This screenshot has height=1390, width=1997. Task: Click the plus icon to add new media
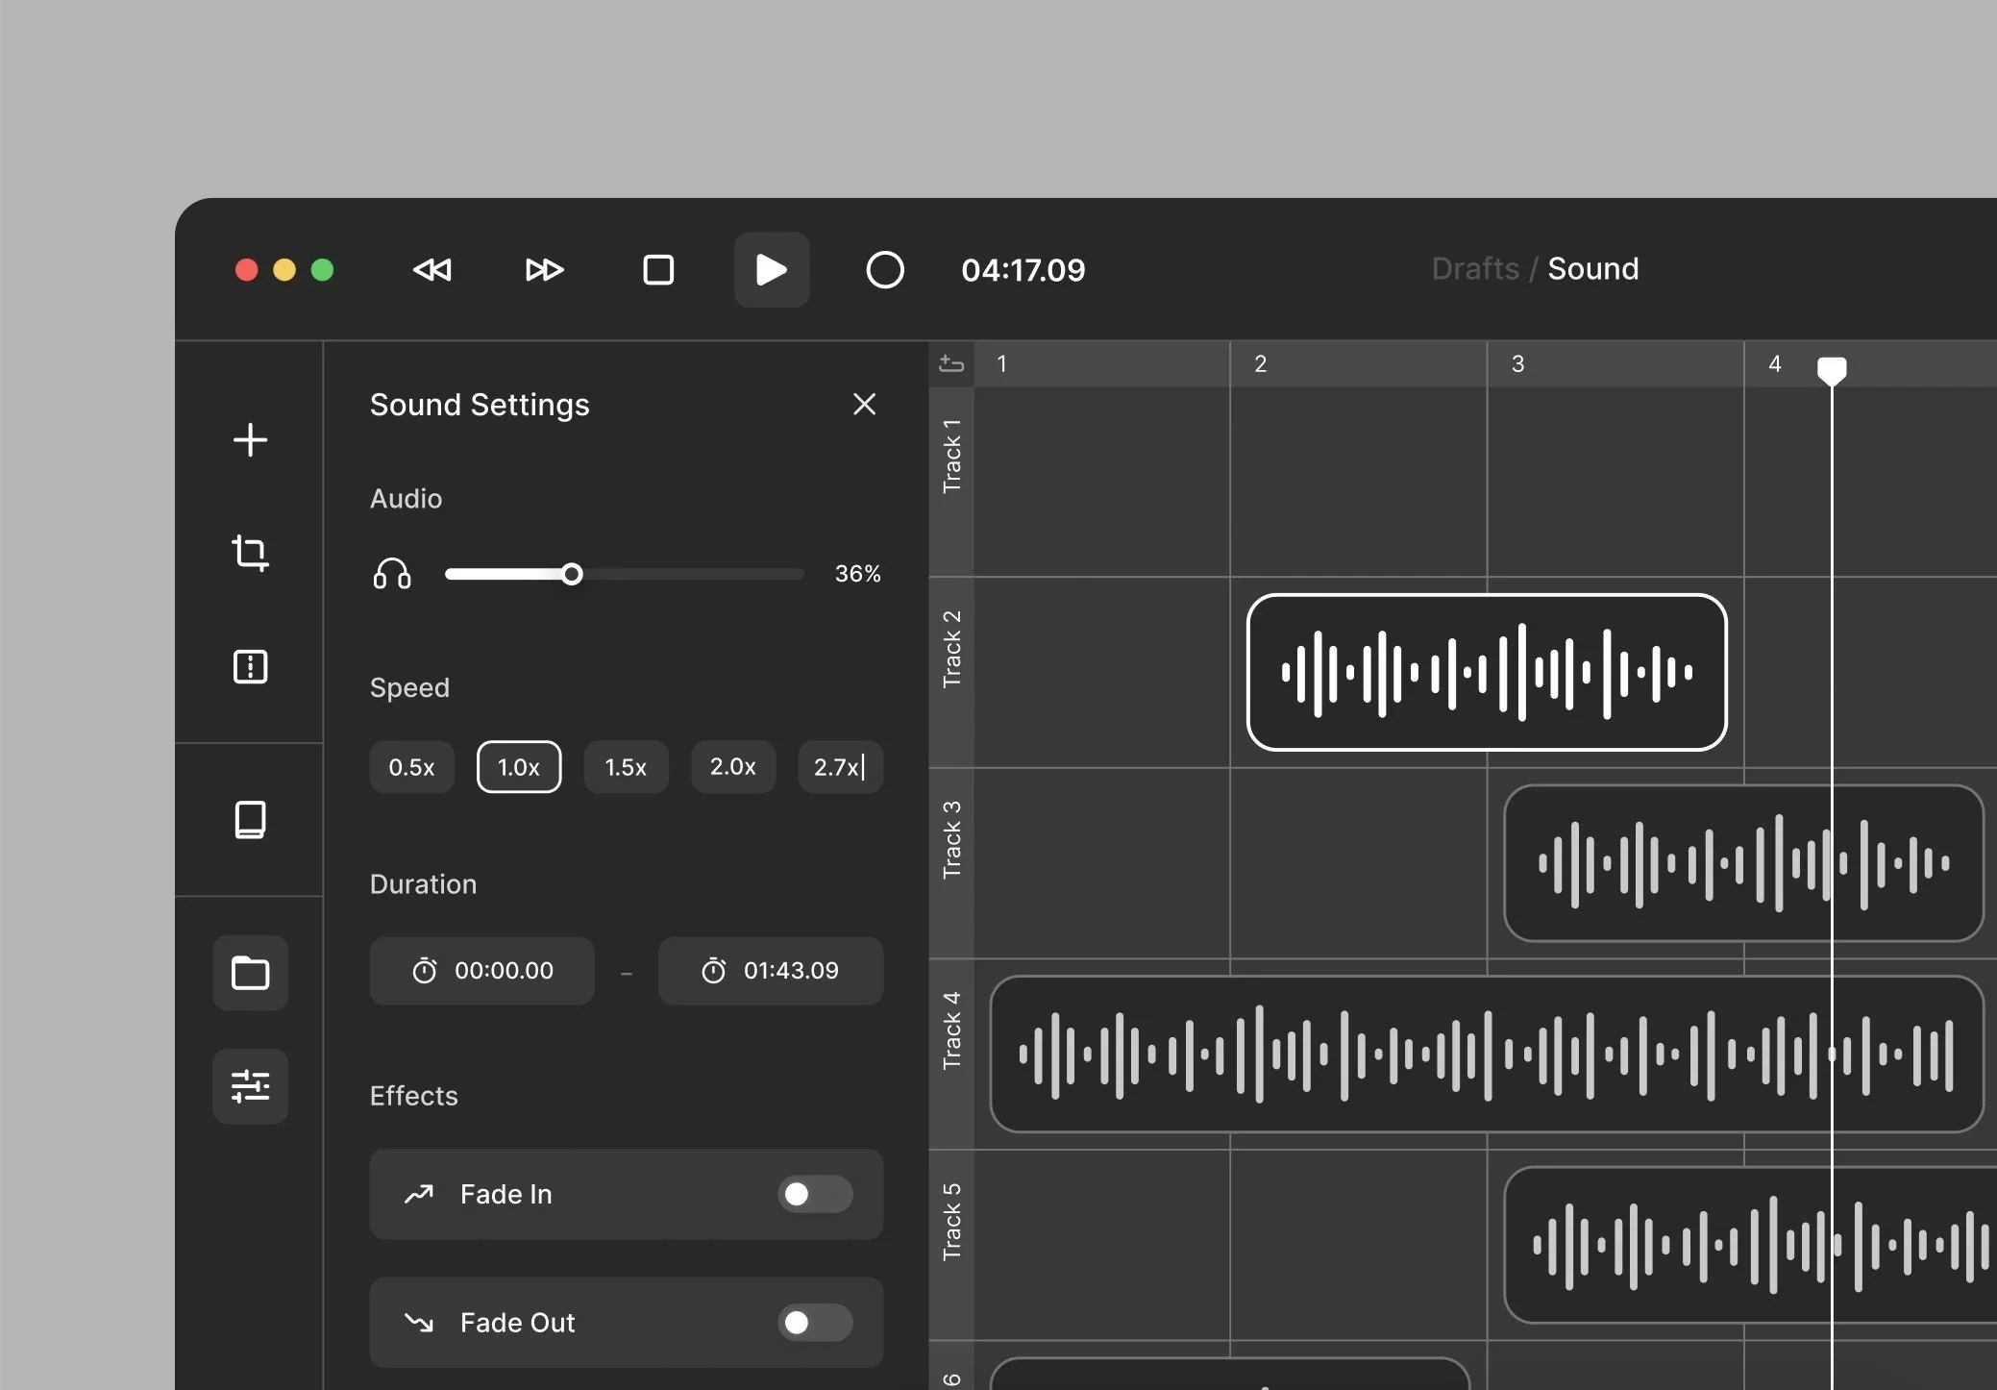point(249,439)
